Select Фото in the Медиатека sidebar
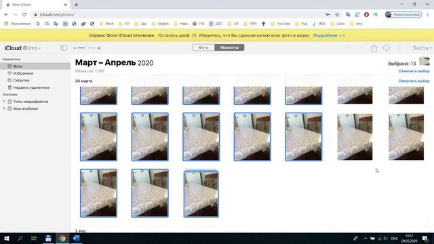Viewport: 434px width, 244px height. pos(35,66)
